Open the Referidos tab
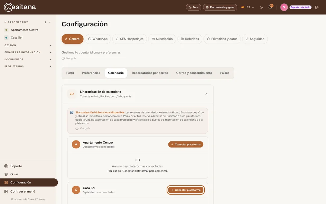This screenshot has height=204, width=326. 190,39
